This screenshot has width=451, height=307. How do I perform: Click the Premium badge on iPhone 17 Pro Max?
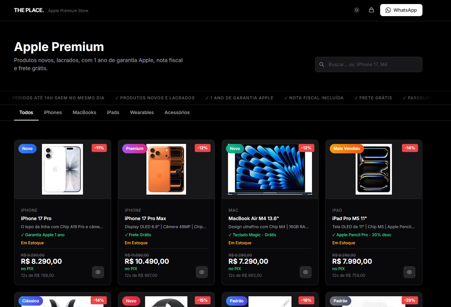[x=135, y=149]
